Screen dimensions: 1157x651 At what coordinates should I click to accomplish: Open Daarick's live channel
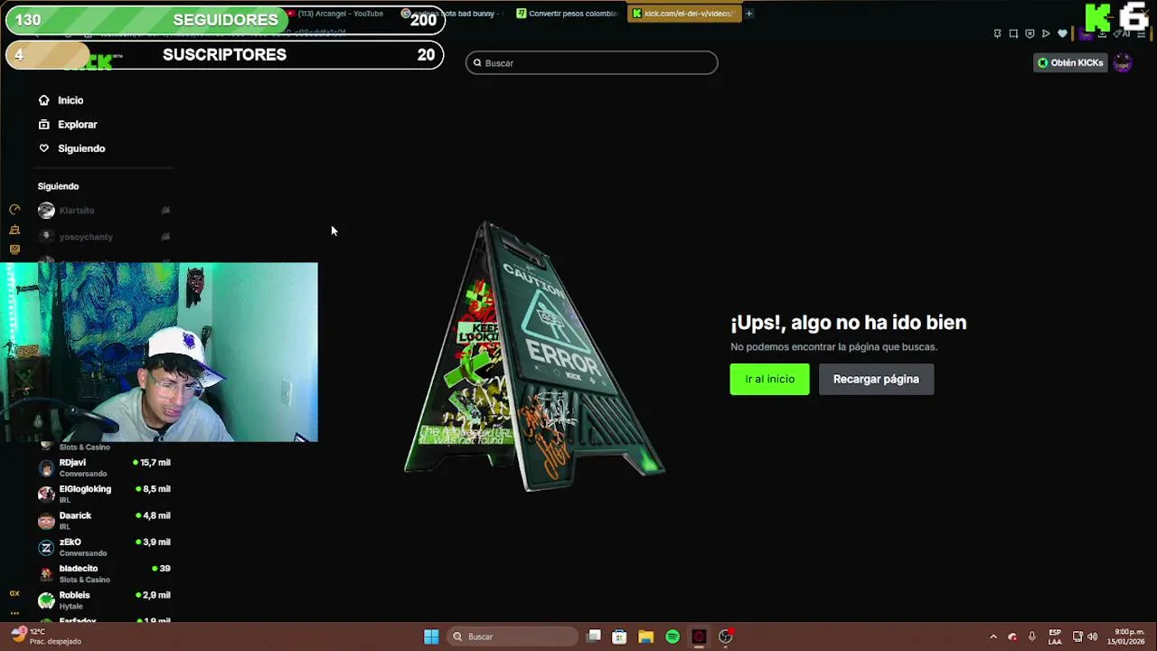[x=104, y=520]
